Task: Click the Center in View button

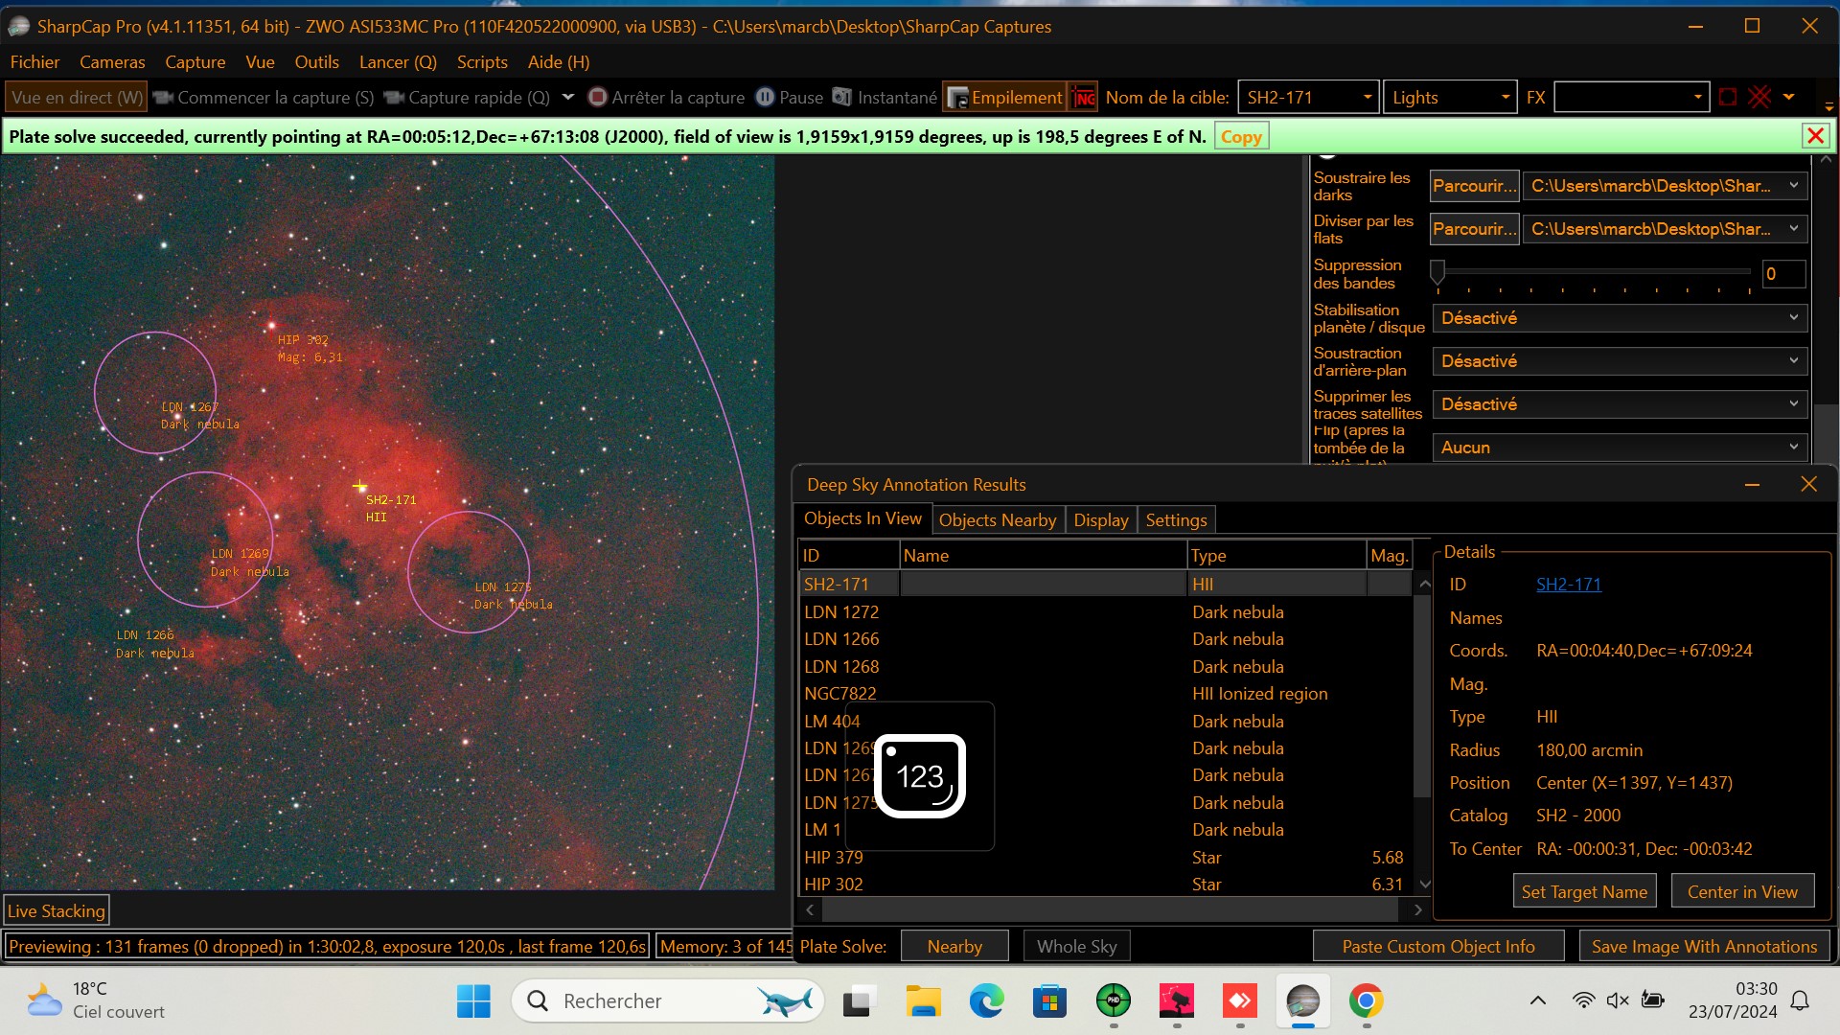Action: [1742, 891]
